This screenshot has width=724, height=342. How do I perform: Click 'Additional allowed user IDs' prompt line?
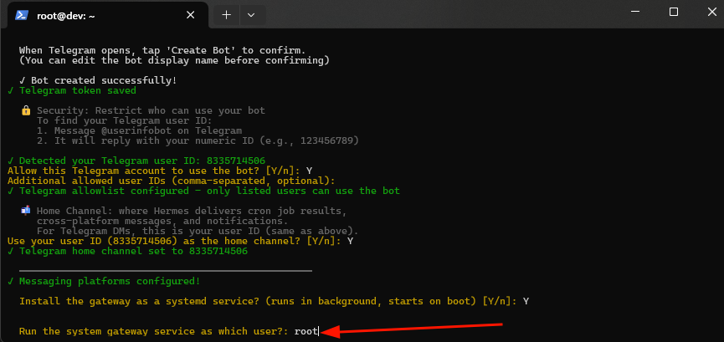172,181
